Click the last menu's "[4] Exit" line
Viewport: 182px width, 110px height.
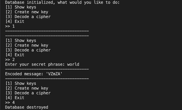15,98
